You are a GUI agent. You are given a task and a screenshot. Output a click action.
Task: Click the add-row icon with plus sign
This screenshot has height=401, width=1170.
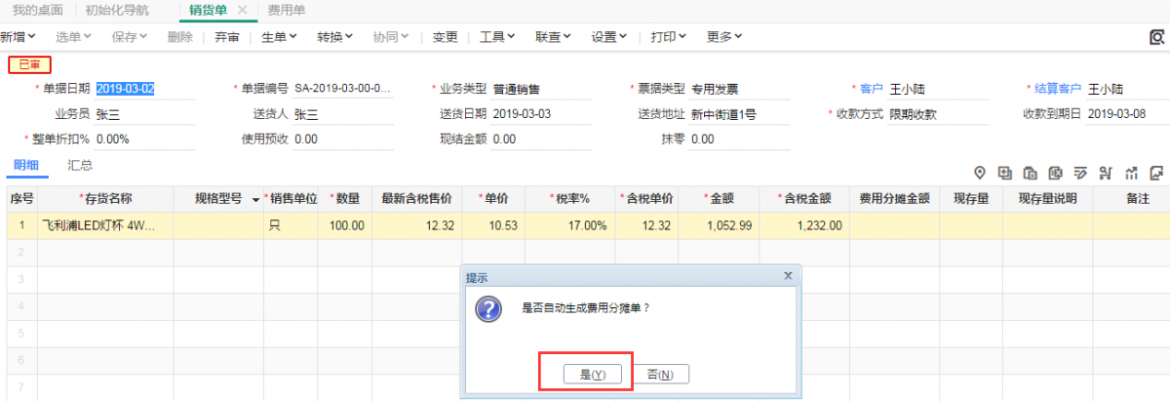[1005, 174]
